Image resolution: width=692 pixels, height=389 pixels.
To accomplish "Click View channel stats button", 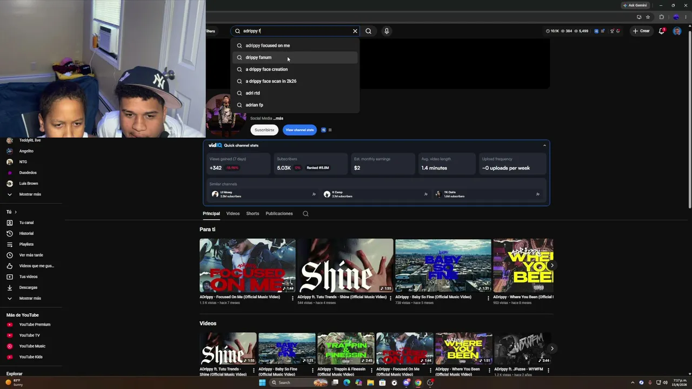I will [300, 130].
